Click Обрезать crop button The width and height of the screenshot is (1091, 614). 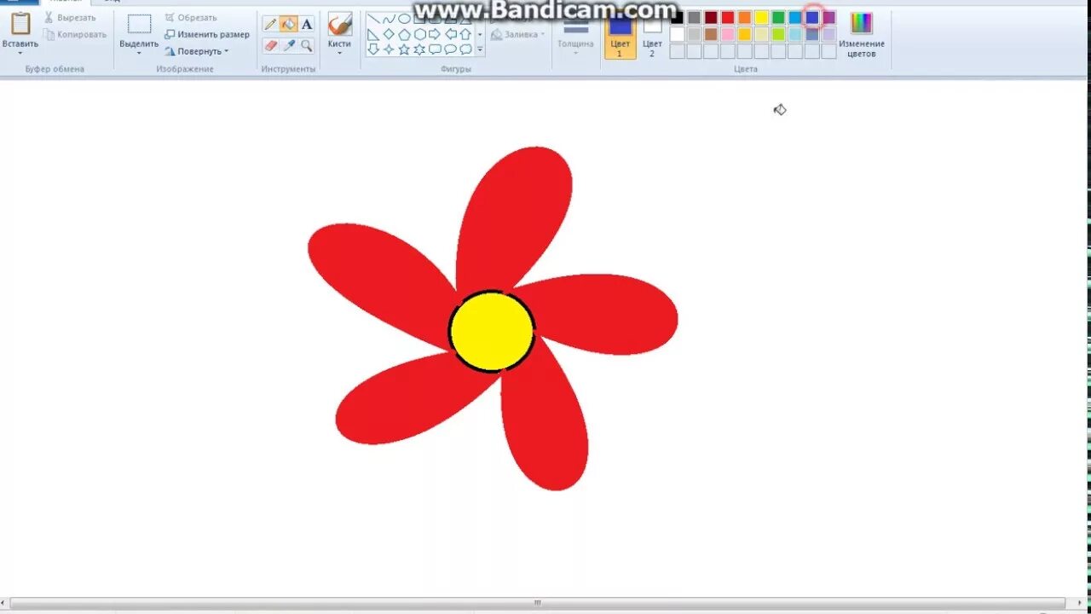(x=191, y=17)
